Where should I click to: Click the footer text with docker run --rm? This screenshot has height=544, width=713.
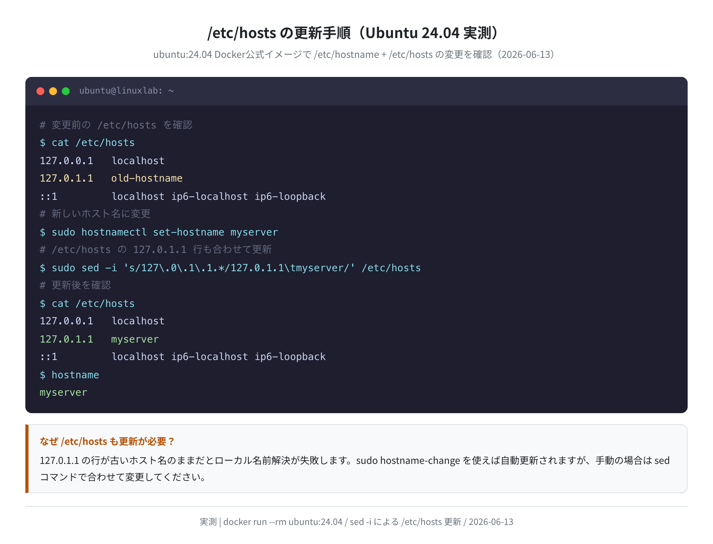[x=356, y=522]
